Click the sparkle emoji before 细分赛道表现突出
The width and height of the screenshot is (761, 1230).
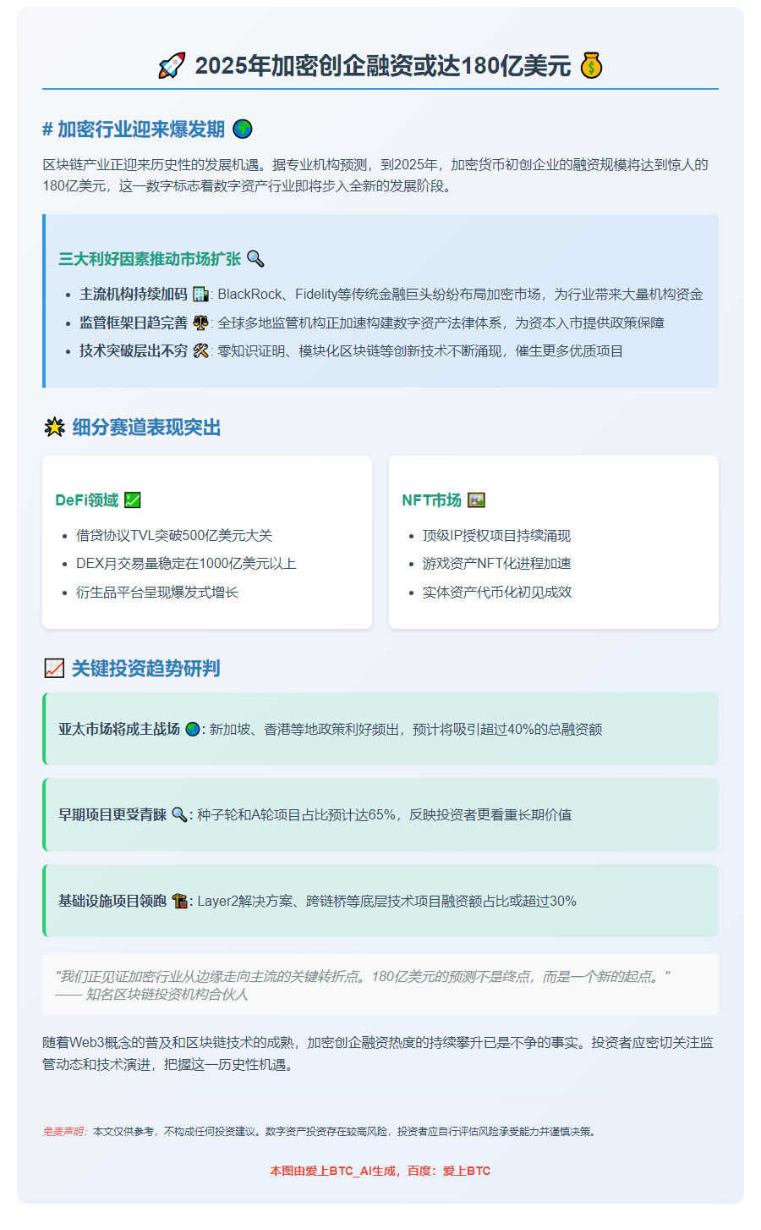pos(54,427)
